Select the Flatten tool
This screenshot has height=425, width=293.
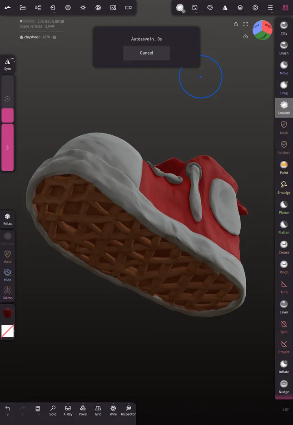coord(284,227)
